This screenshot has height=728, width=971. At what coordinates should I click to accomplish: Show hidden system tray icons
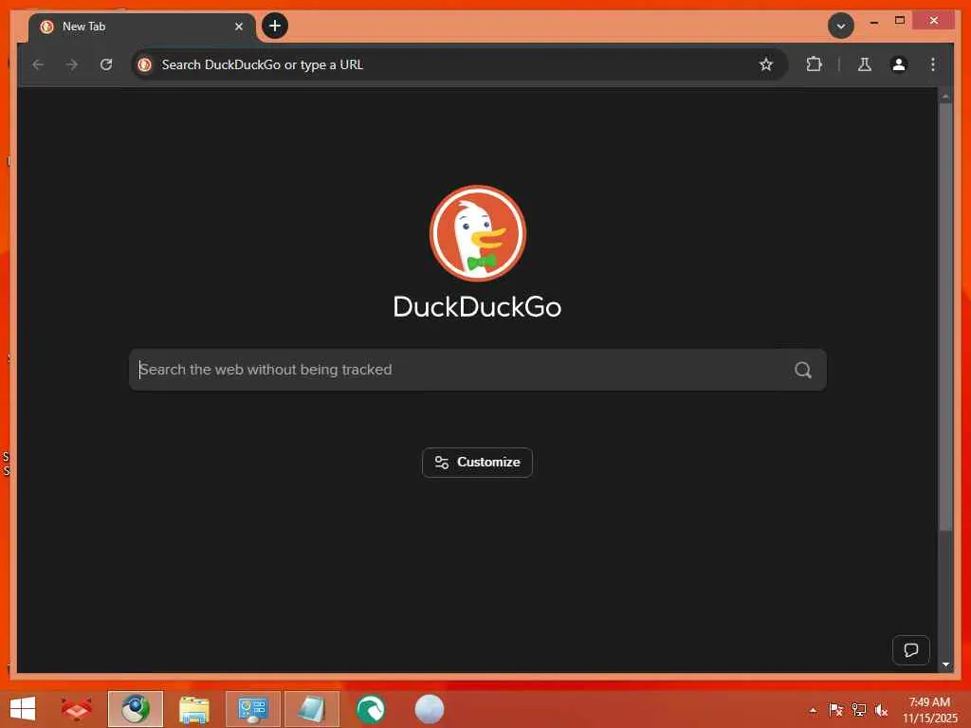click(x=813, y=710)
